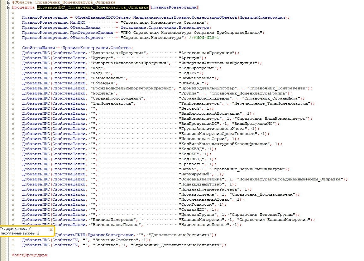This screenshot has width=364, height=261.
Task: Click the "Справочник_ДополнительныеРеквизиты" string
Action: tap(177, 245)
